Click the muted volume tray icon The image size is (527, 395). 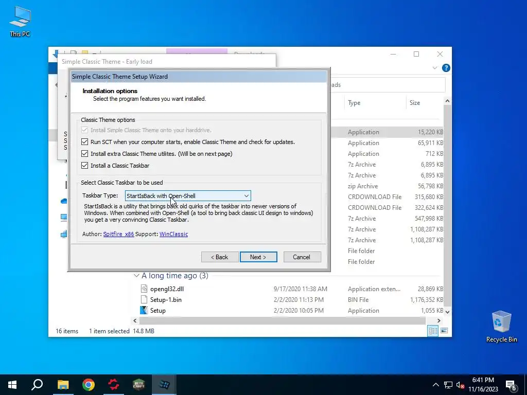pos(460,385)
